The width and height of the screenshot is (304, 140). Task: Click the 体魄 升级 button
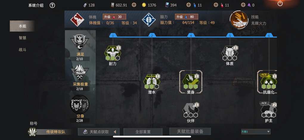[x=114, y=17]
